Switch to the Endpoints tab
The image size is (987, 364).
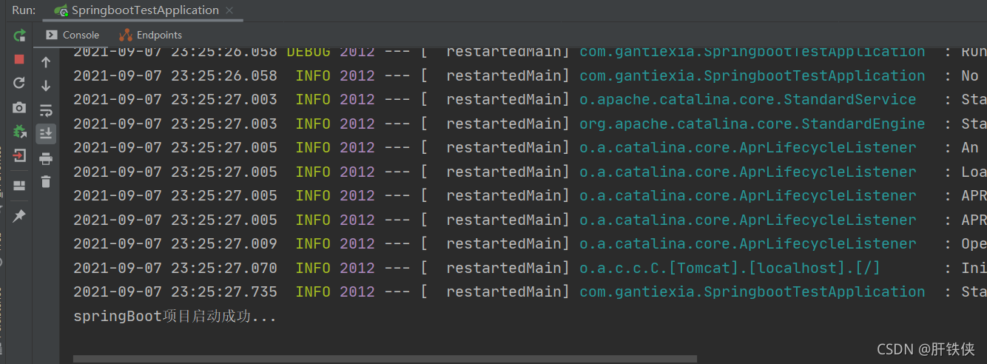(x=151, y=35)
